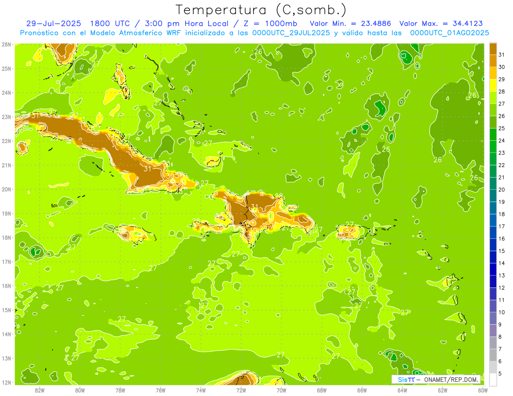Click the color scale label '12'

pyautogui.click(x=501, y=287)
